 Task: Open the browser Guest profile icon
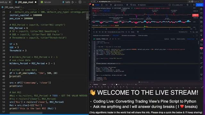[192, 1]
